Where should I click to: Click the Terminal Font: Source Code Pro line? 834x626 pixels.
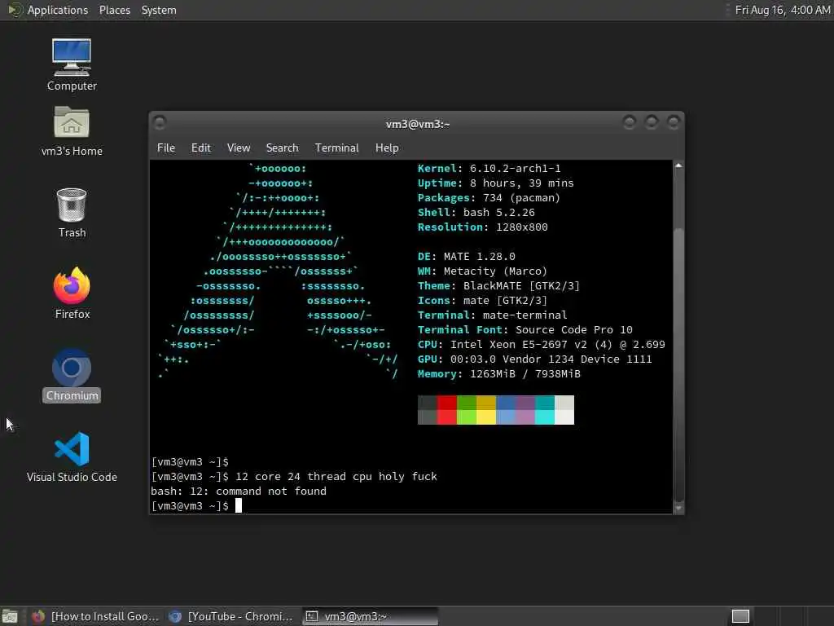coord(525,329)
